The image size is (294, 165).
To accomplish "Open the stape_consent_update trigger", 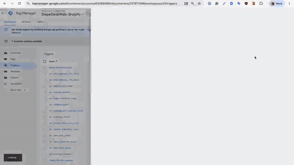I will pos(61,160).
